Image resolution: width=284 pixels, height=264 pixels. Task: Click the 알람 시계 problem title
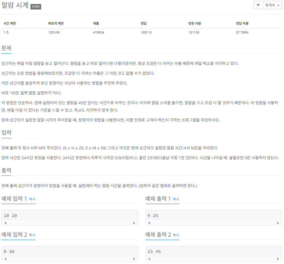point(15,5)
